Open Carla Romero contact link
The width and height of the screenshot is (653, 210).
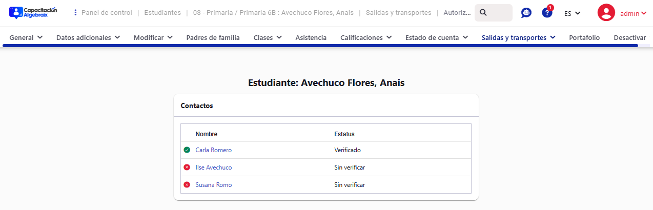(x=213, y=150)
